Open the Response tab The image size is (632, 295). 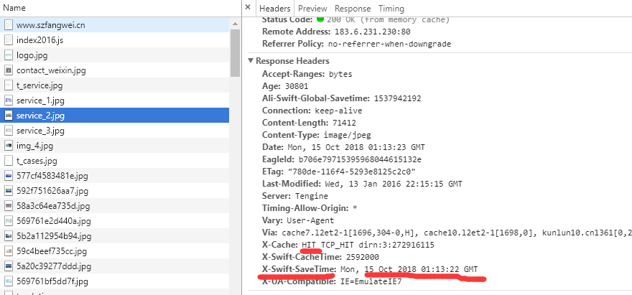(353, 8)
